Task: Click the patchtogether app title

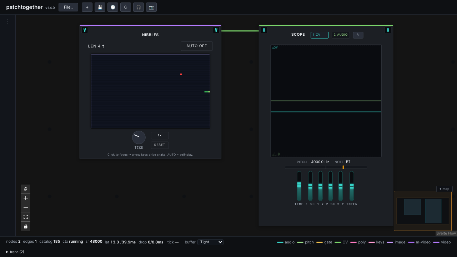Action: click(24, 7)
